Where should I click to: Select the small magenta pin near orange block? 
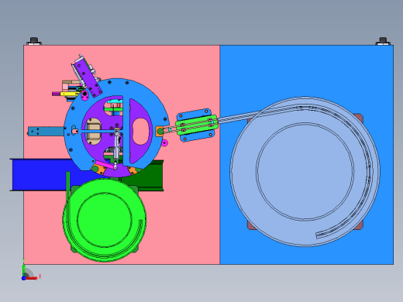(x=164, y=142)
